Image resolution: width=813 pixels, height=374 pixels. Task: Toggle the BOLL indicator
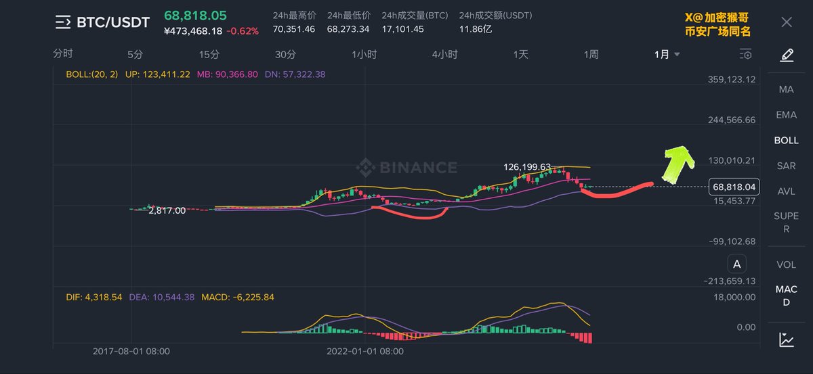pyautogui.click(x=787, y=141)
